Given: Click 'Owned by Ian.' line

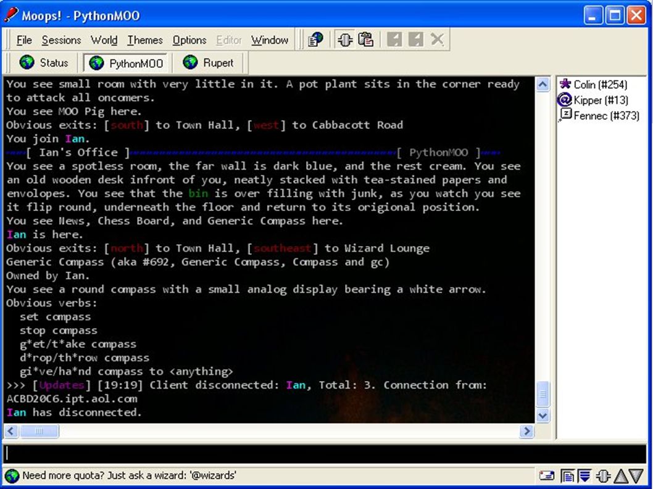Looking at the screenshot, I should coord(48,276).
